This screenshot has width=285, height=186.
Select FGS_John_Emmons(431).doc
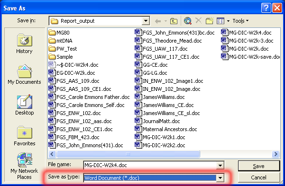point(86,145)
